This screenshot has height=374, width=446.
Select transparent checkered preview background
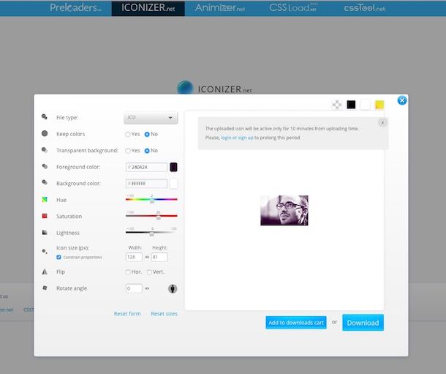tap(337, 105)
